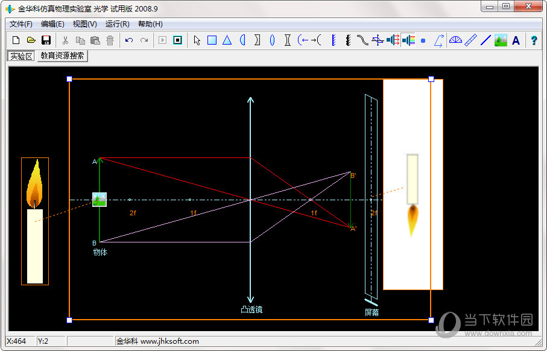Maximize the application window
The width and height of the screenshot is (547, 351).
(506, 7)
